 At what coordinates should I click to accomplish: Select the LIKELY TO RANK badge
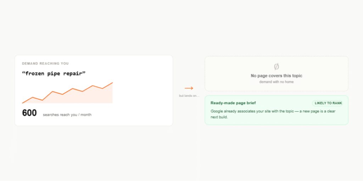(328, 103)
